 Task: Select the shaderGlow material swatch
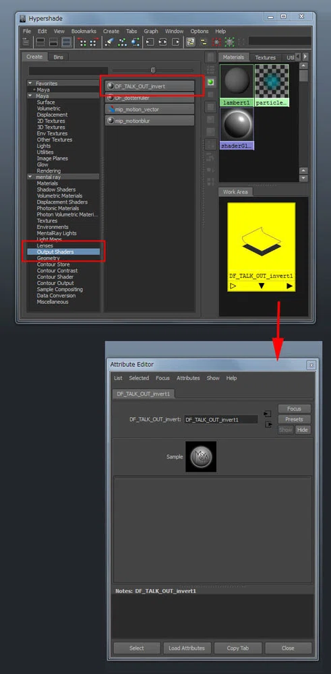click(237, 129)
